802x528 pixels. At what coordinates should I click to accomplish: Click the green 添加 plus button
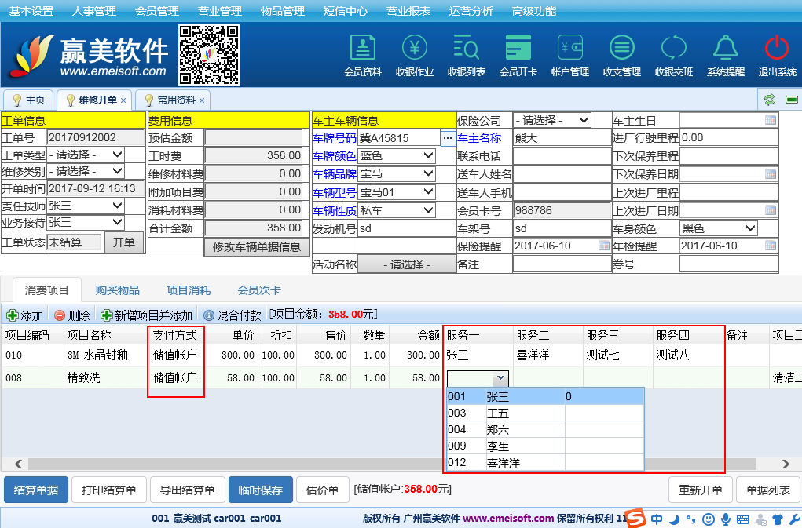tap(24, 315)
